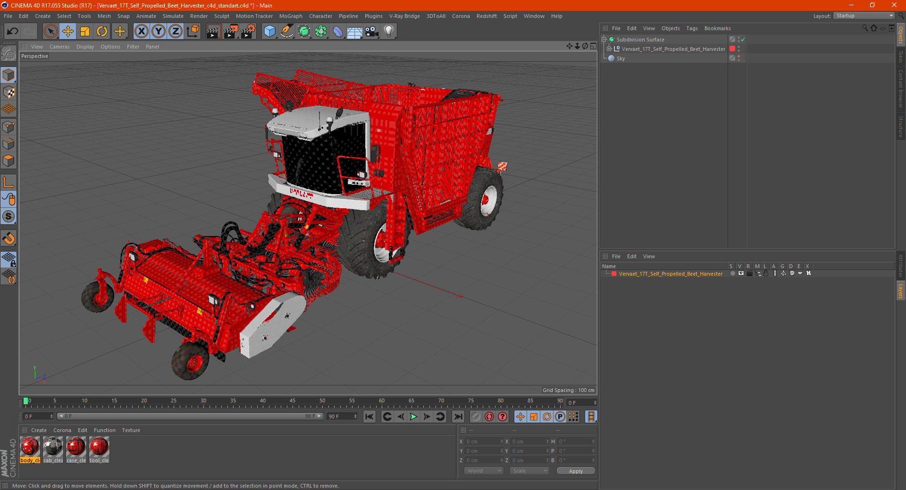Toggle layer render flag icon
906x490 pixels.
(749, 273)
